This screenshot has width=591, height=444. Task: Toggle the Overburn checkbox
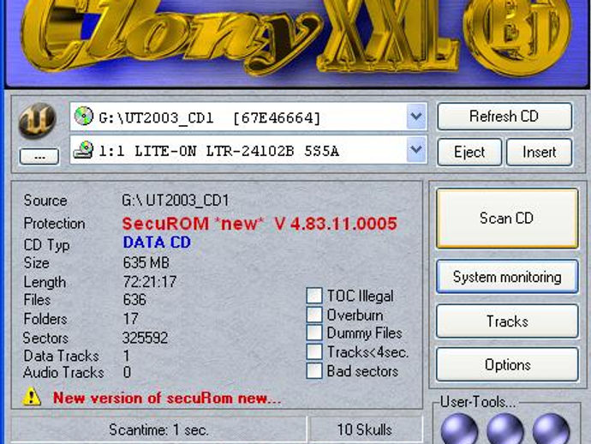314,315
